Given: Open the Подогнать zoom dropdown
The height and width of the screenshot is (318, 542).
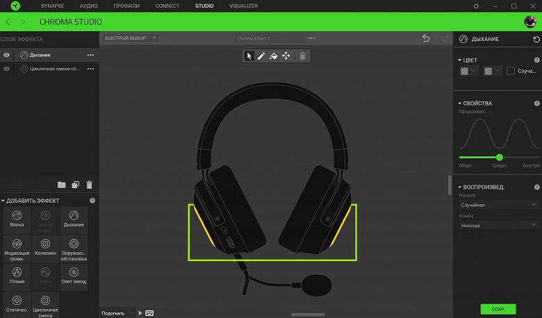Looking at the screenshot, I should 132,313.
